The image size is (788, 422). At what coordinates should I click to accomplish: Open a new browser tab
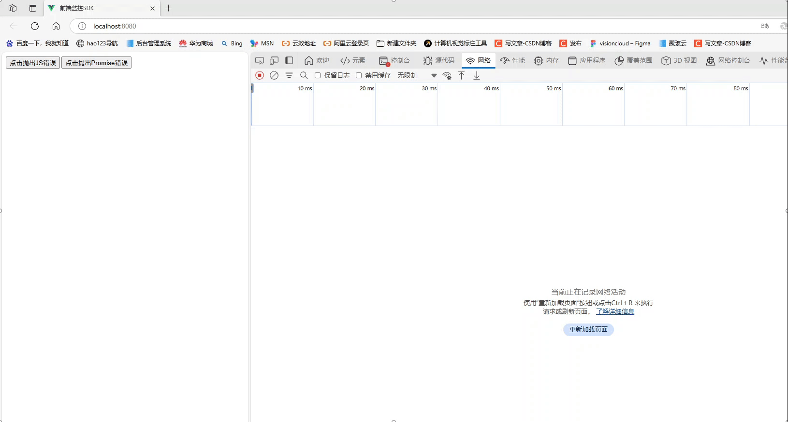pos(168,8)
